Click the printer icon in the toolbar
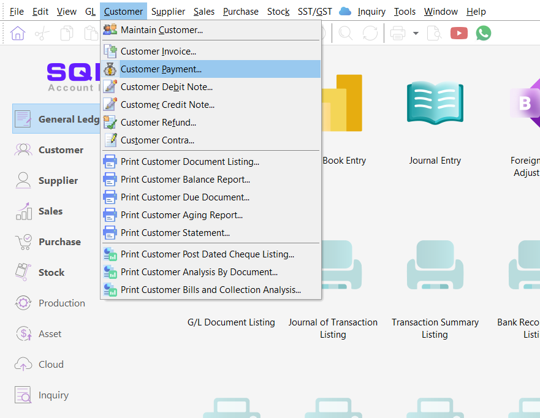This screenshot has width=540, height=418. (398, 33)
